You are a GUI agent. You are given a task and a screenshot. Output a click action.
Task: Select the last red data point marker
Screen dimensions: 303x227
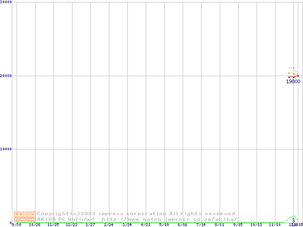coord(298,76)
